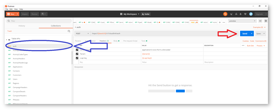Click the Upgrade button
The height and width of the screenshot is (111, 275).
click(x=259, y=14)
